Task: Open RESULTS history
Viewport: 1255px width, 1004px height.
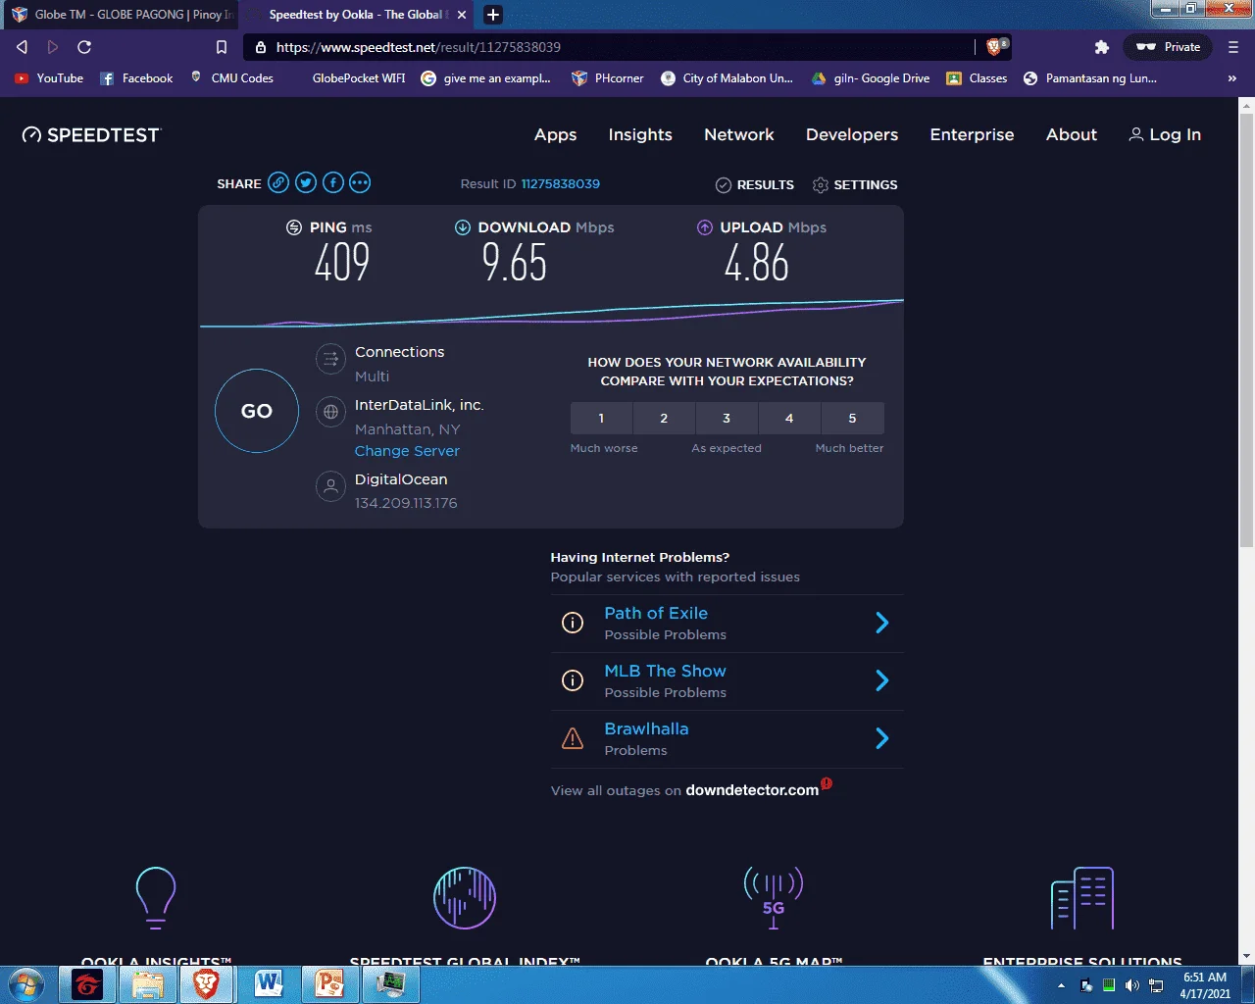Action: (x=755, y=184)
